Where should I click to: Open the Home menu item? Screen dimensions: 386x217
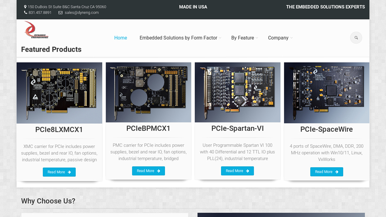121,38
